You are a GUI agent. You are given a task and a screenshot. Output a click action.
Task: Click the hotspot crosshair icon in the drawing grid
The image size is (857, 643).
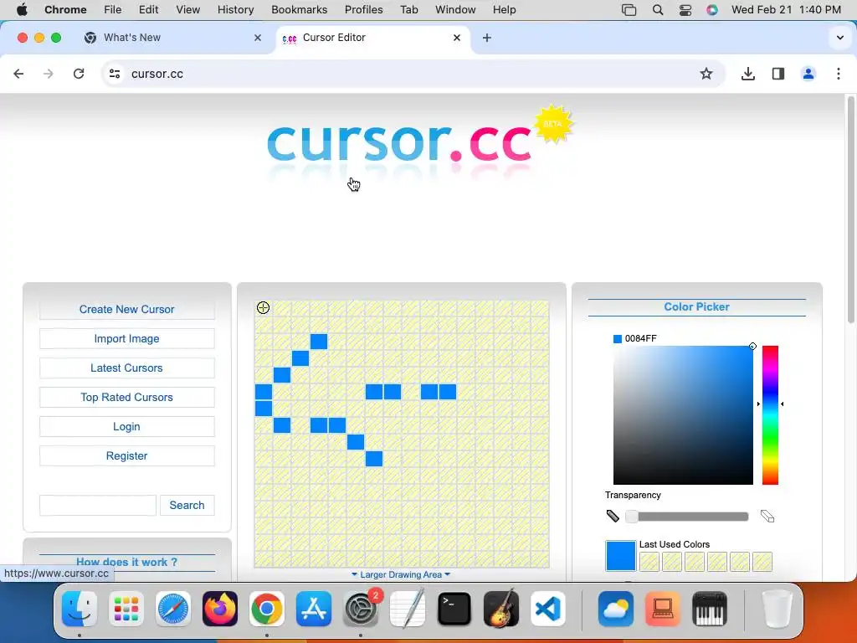coord(263,308)
